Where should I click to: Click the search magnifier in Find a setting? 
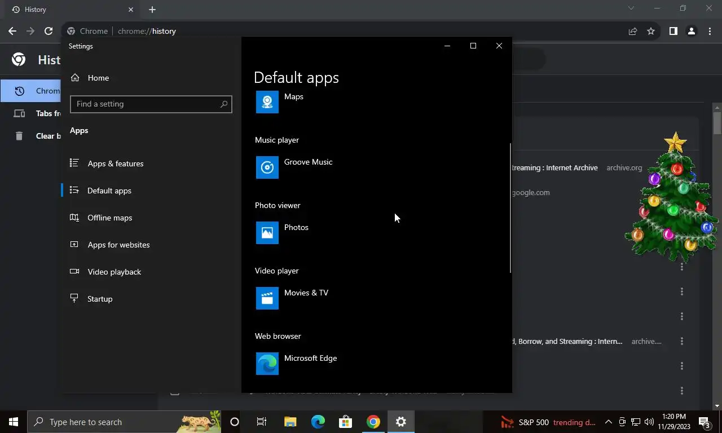224,104
